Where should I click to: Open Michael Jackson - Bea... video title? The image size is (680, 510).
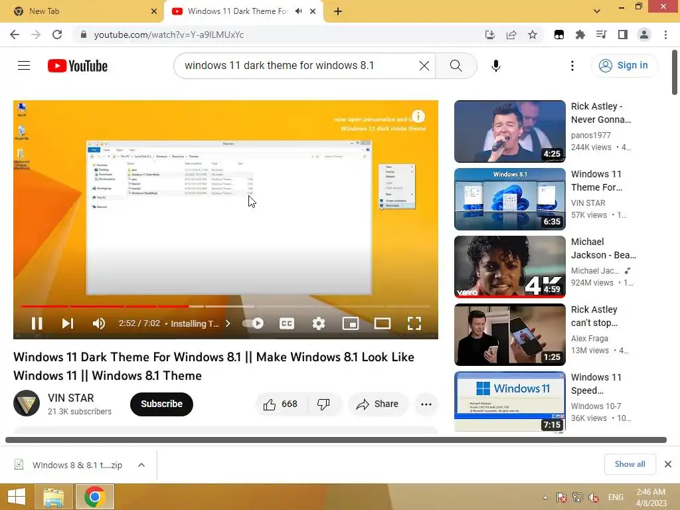tap(603, 248)
